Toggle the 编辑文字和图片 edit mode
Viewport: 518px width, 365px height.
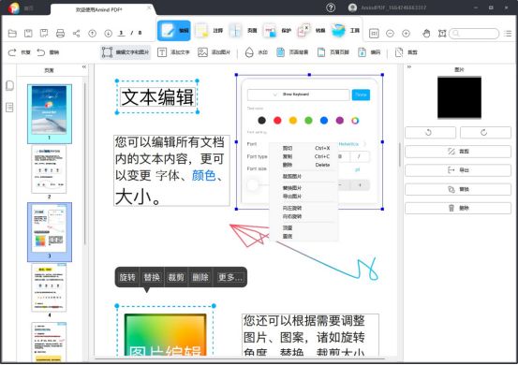(126, 52)
